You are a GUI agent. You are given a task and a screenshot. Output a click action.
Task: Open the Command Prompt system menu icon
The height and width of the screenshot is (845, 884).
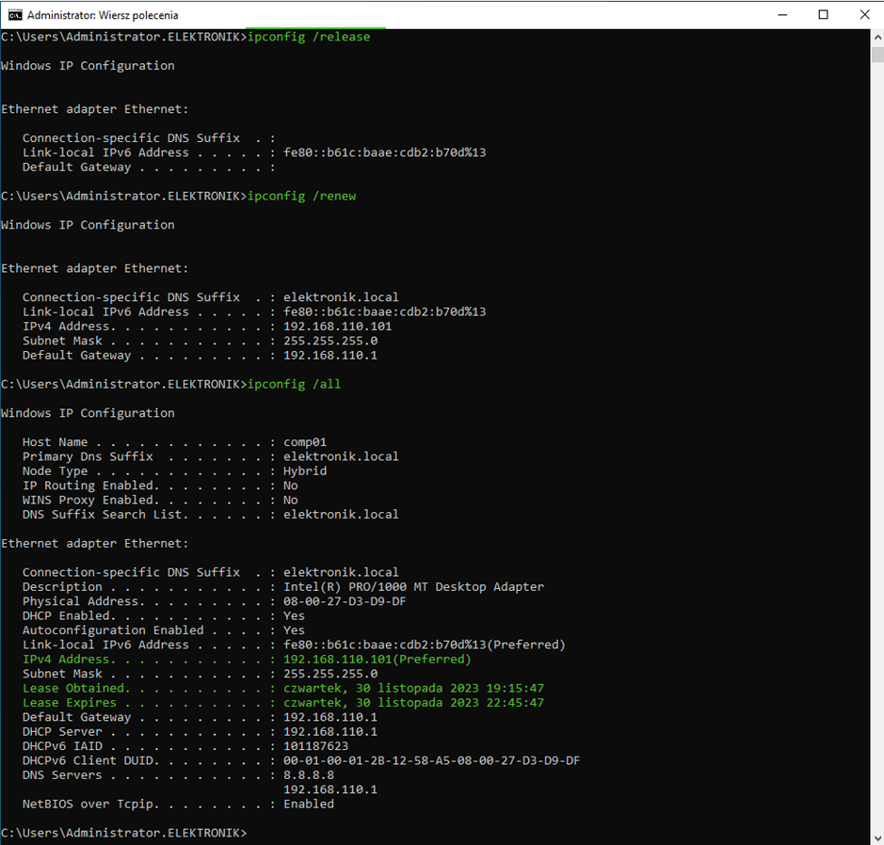coord(14,15)
